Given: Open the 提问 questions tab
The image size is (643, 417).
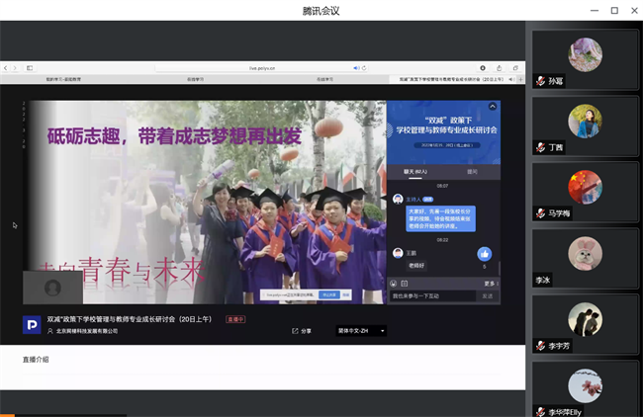Looking at the screenshot, I should [472, 172].
